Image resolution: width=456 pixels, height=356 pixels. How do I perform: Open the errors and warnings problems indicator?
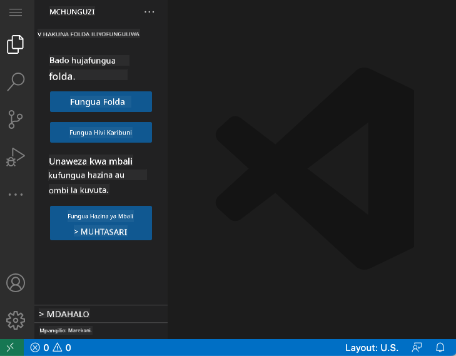point(51,348)
